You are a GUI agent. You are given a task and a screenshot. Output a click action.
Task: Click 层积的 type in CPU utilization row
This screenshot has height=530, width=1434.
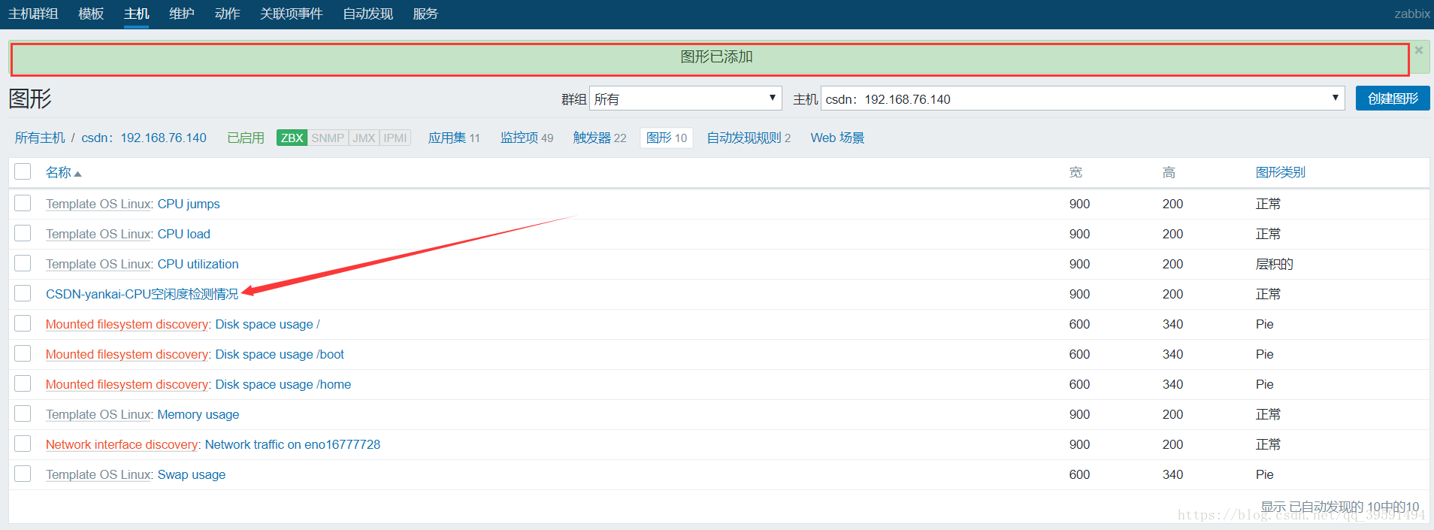[x=1275, y=264]
